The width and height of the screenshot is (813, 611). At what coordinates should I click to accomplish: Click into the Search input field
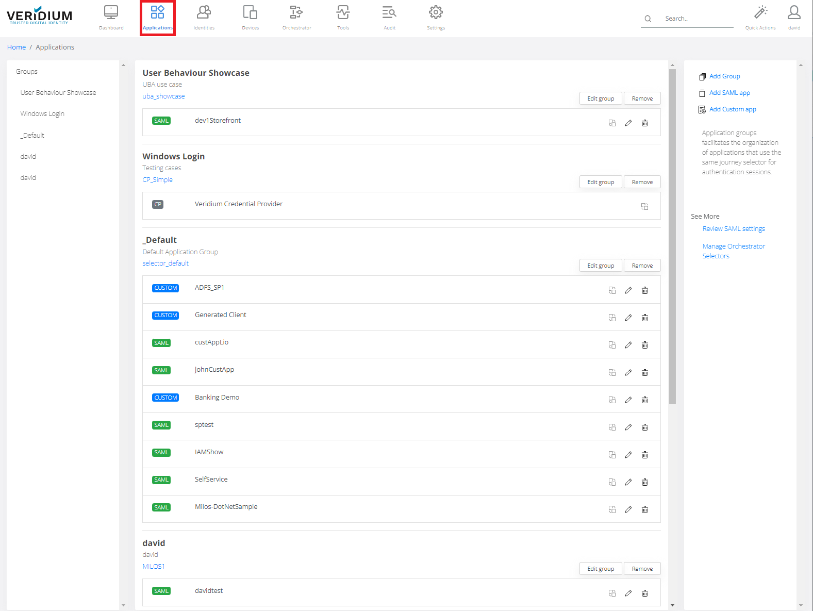point(696,19)
